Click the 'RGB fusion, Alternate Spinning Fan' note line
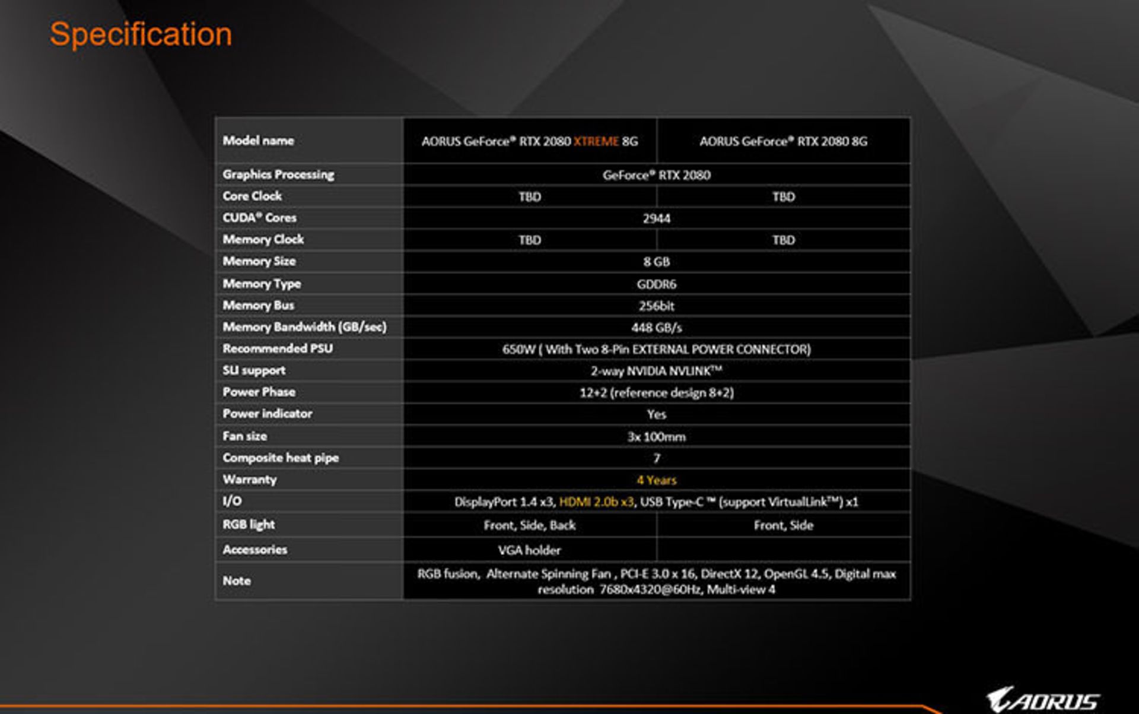This screenshot has height=714, width=1139. pyautogui.click(x=656, y=574)
